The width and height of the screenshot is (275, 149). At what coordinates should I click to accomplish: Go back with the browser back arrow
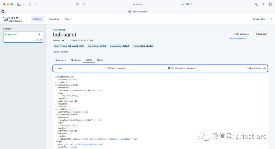30,4
